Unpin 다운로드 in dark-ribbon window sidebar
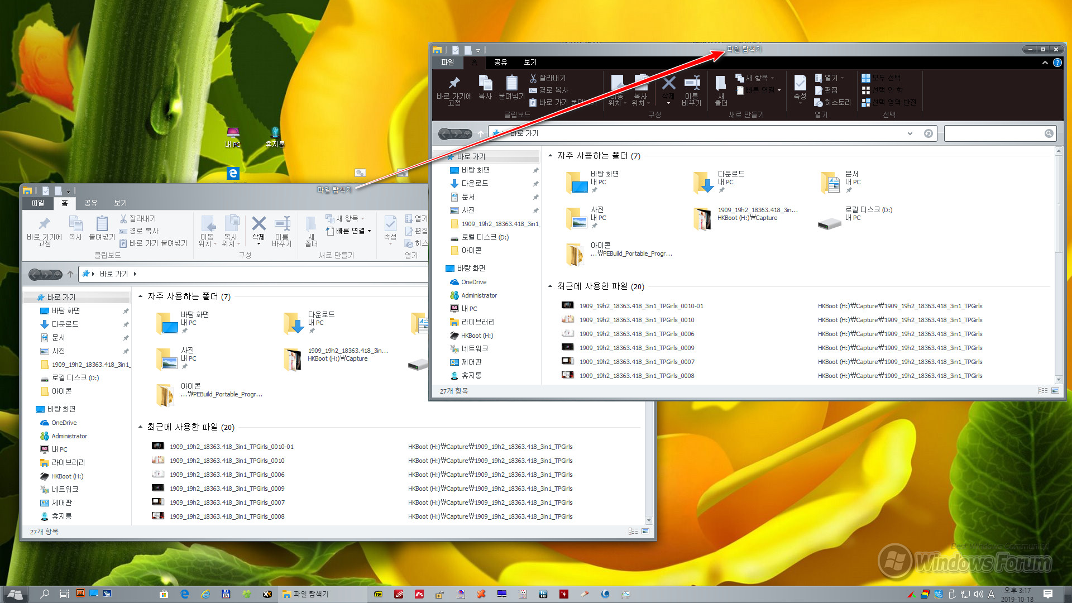 click(535, 184)
